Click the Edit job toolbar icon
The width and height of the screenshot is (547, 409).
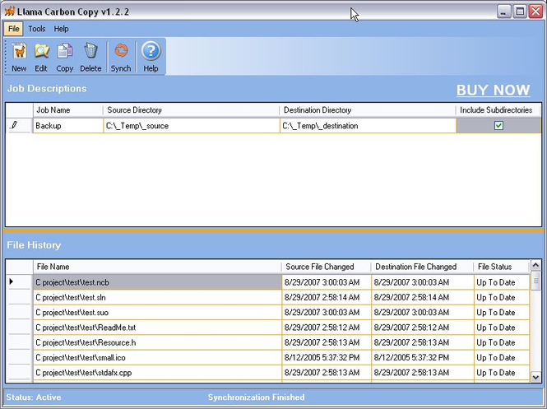(41, 57)
